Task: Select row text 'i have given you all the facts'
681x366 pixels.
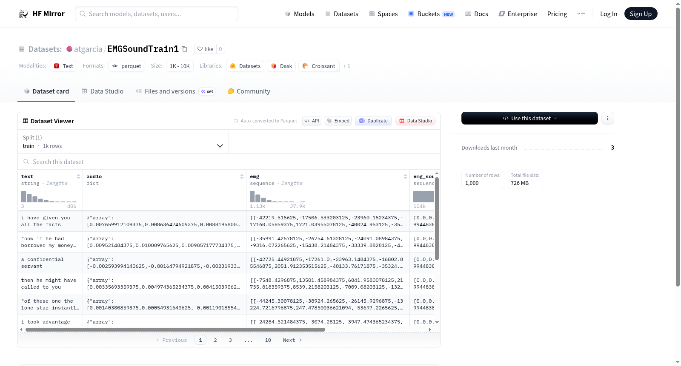Action: [46, 221]
